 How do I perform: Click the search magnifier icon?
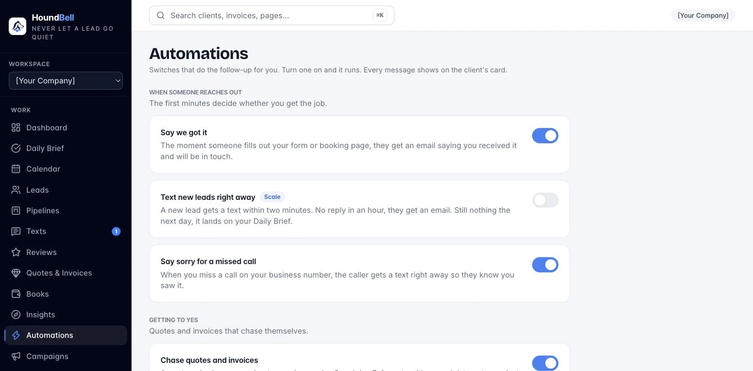click(x=161, y=15)
